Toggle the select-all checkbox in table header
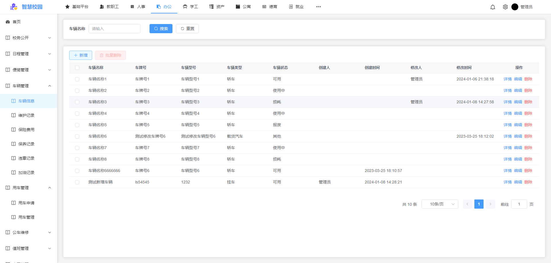This screenshot has width=551, height=263. tap(77, 68)
